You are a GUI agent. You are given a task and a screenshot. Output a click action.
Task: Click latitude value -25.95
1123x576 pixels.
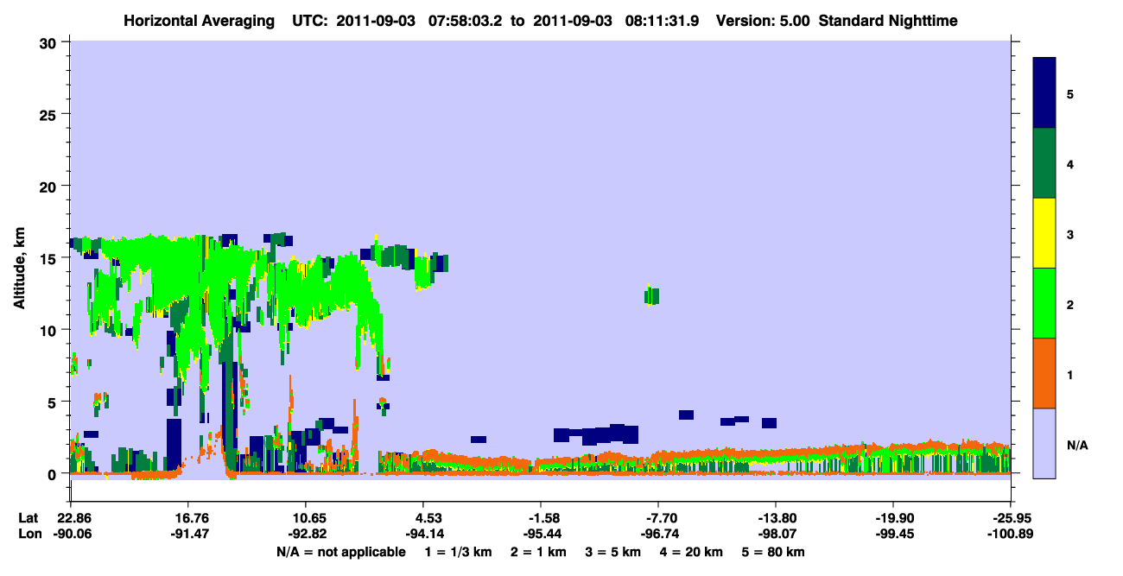coord(1011,518)
